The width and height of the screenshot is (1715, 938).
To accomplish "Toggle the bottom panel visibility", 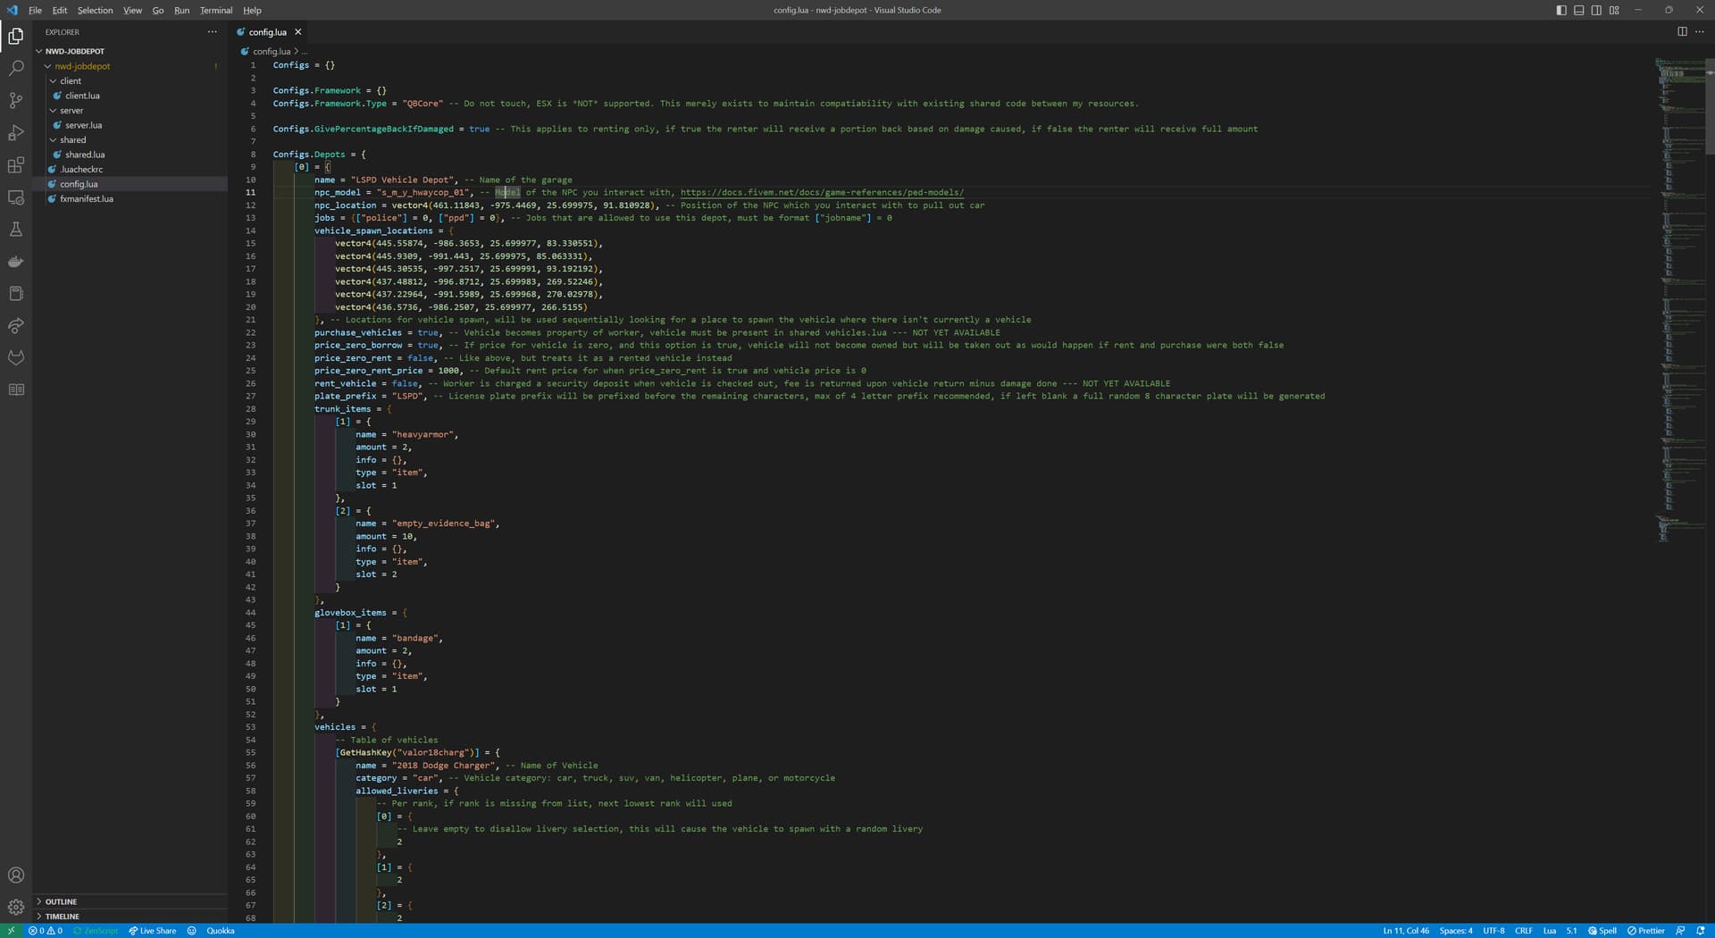I will [x=1578, y=10].
